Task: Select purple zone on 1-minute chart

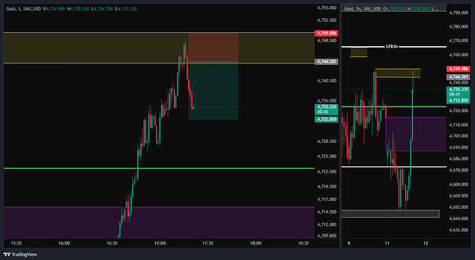Action: pyautogui.click(x=159, y=222)
